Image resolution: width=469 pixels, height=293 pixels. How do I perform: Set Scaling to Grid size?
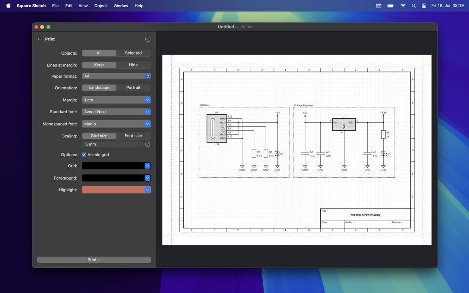tap(99, 136)
